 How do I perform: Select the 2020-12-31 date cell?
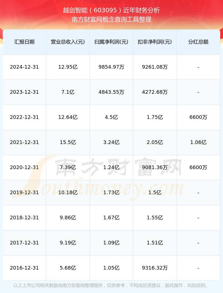click(x=25, y=167)
